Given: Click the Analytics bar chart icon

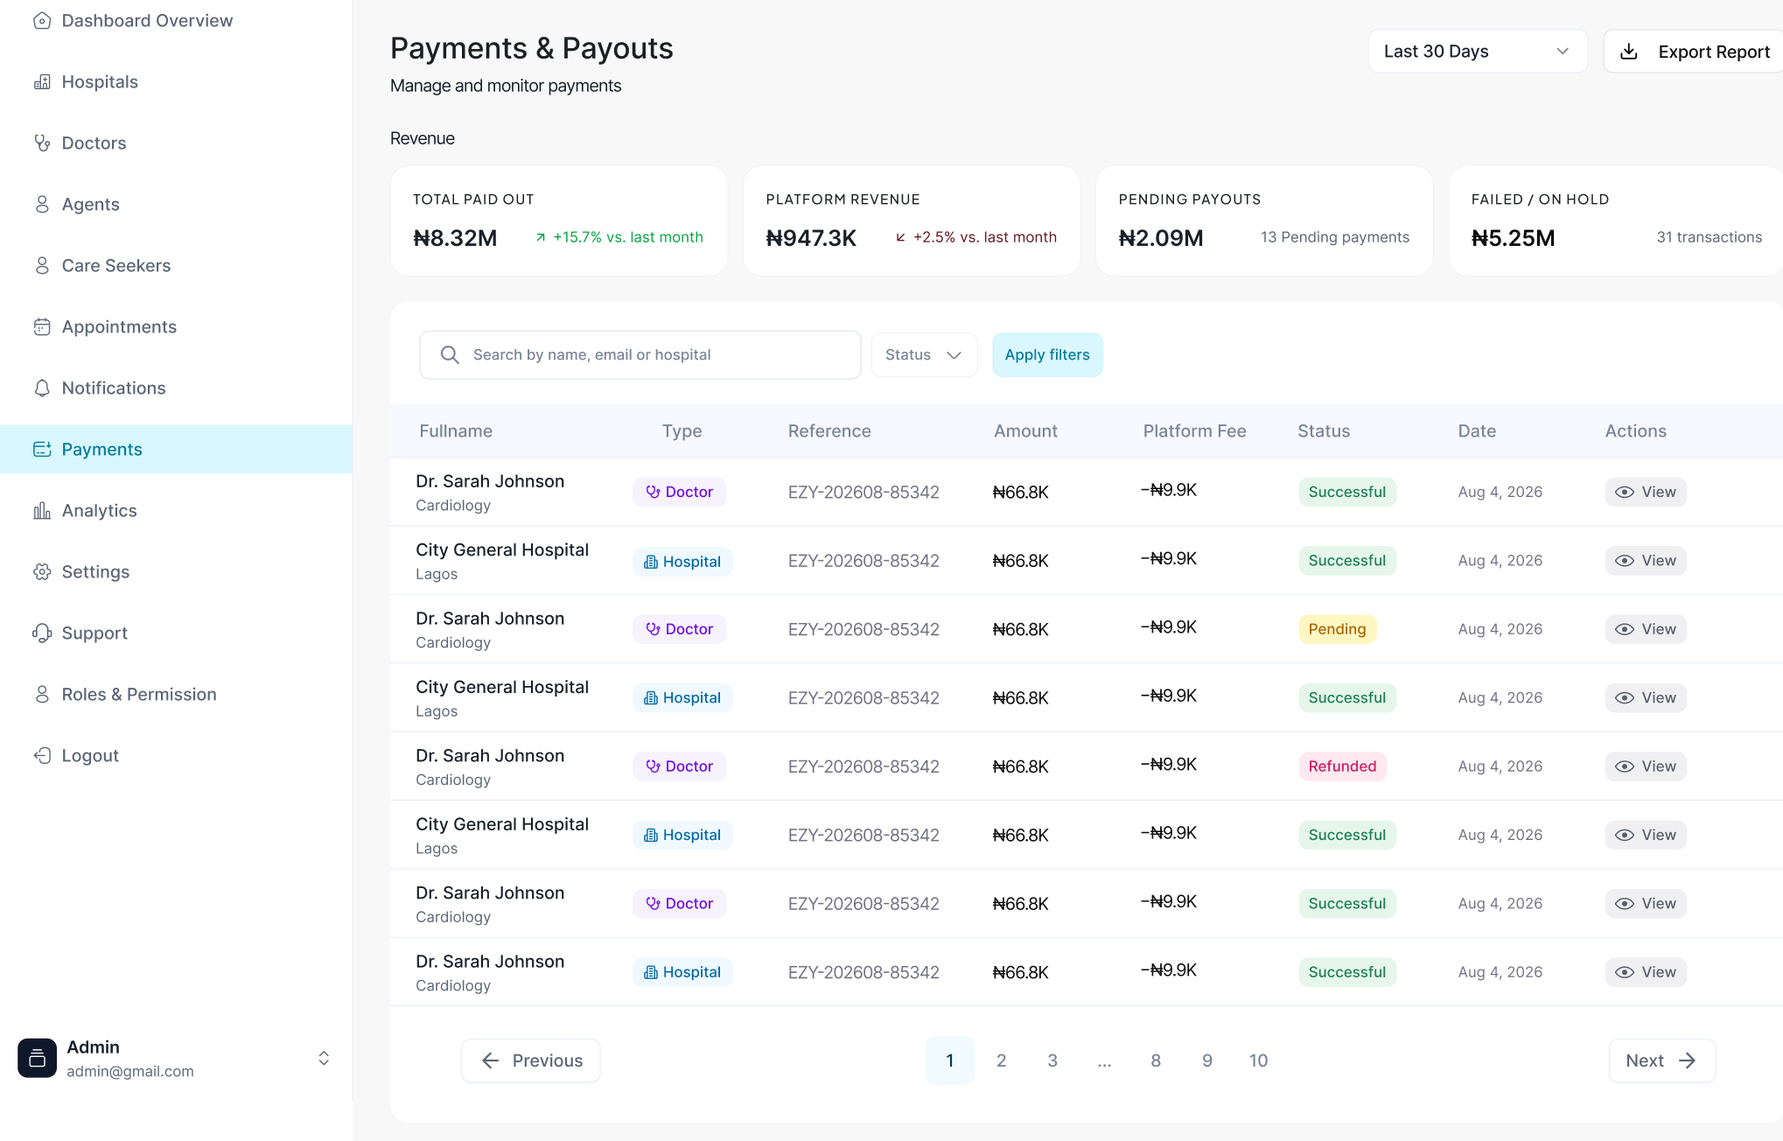Looking at the screenshot, I should 42,510.
